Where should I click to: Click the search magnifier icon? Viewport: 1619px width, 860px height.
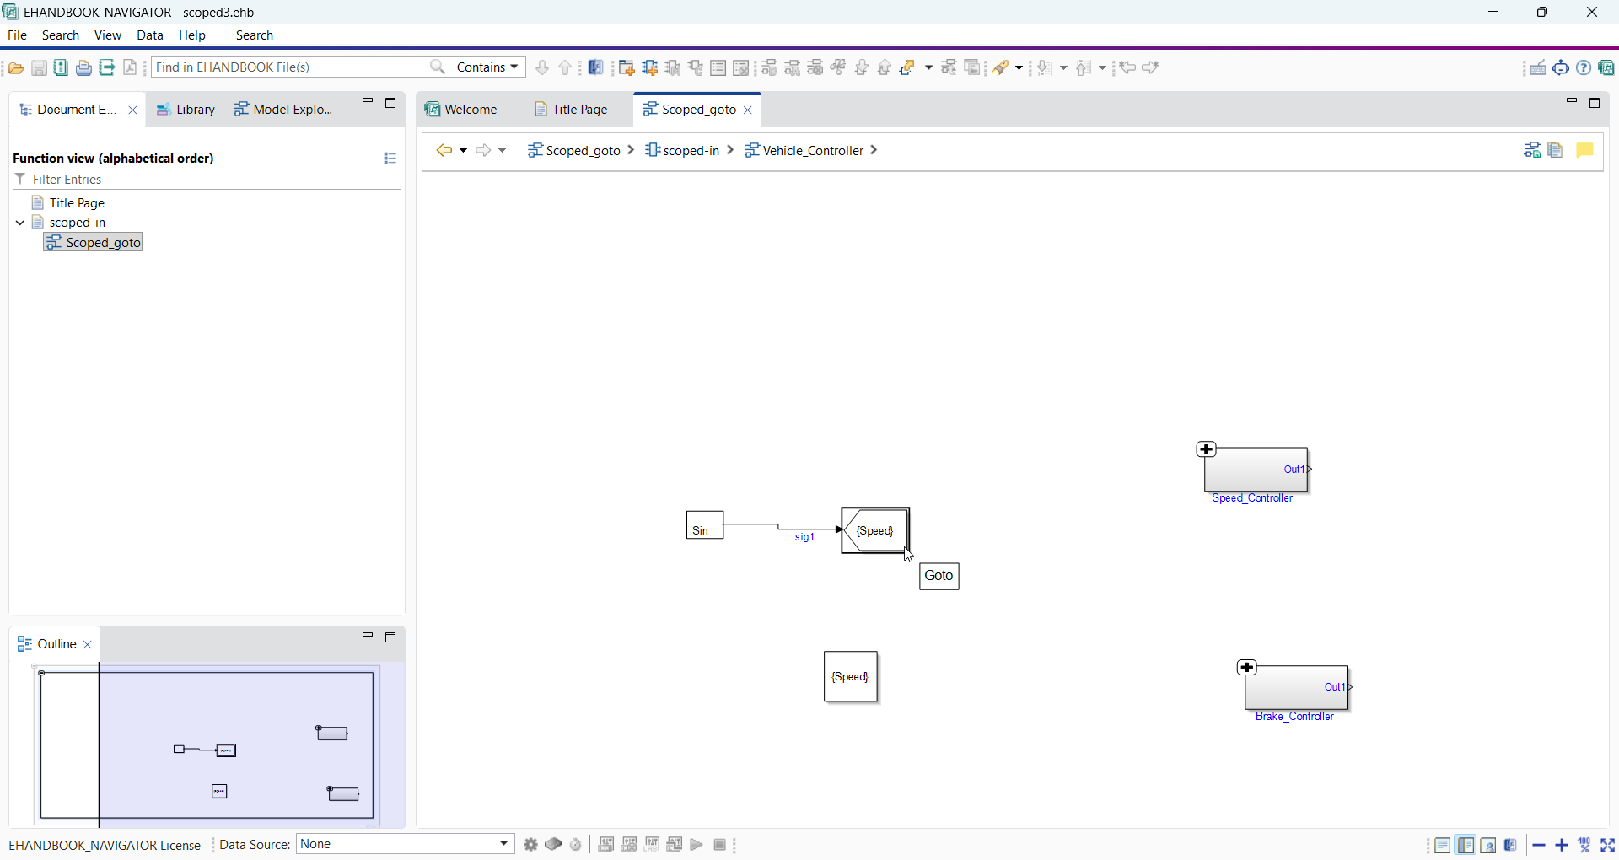pyautogui.click(x=438, y=67)
